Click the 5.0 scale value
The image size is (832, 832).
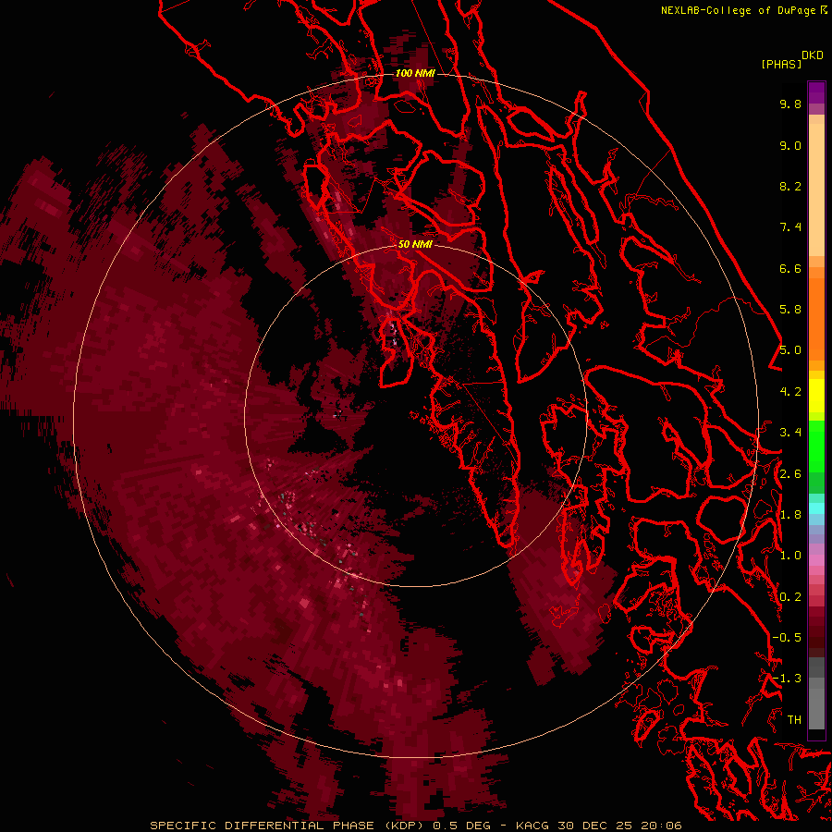pyautogui.click(x=790, y=350)
